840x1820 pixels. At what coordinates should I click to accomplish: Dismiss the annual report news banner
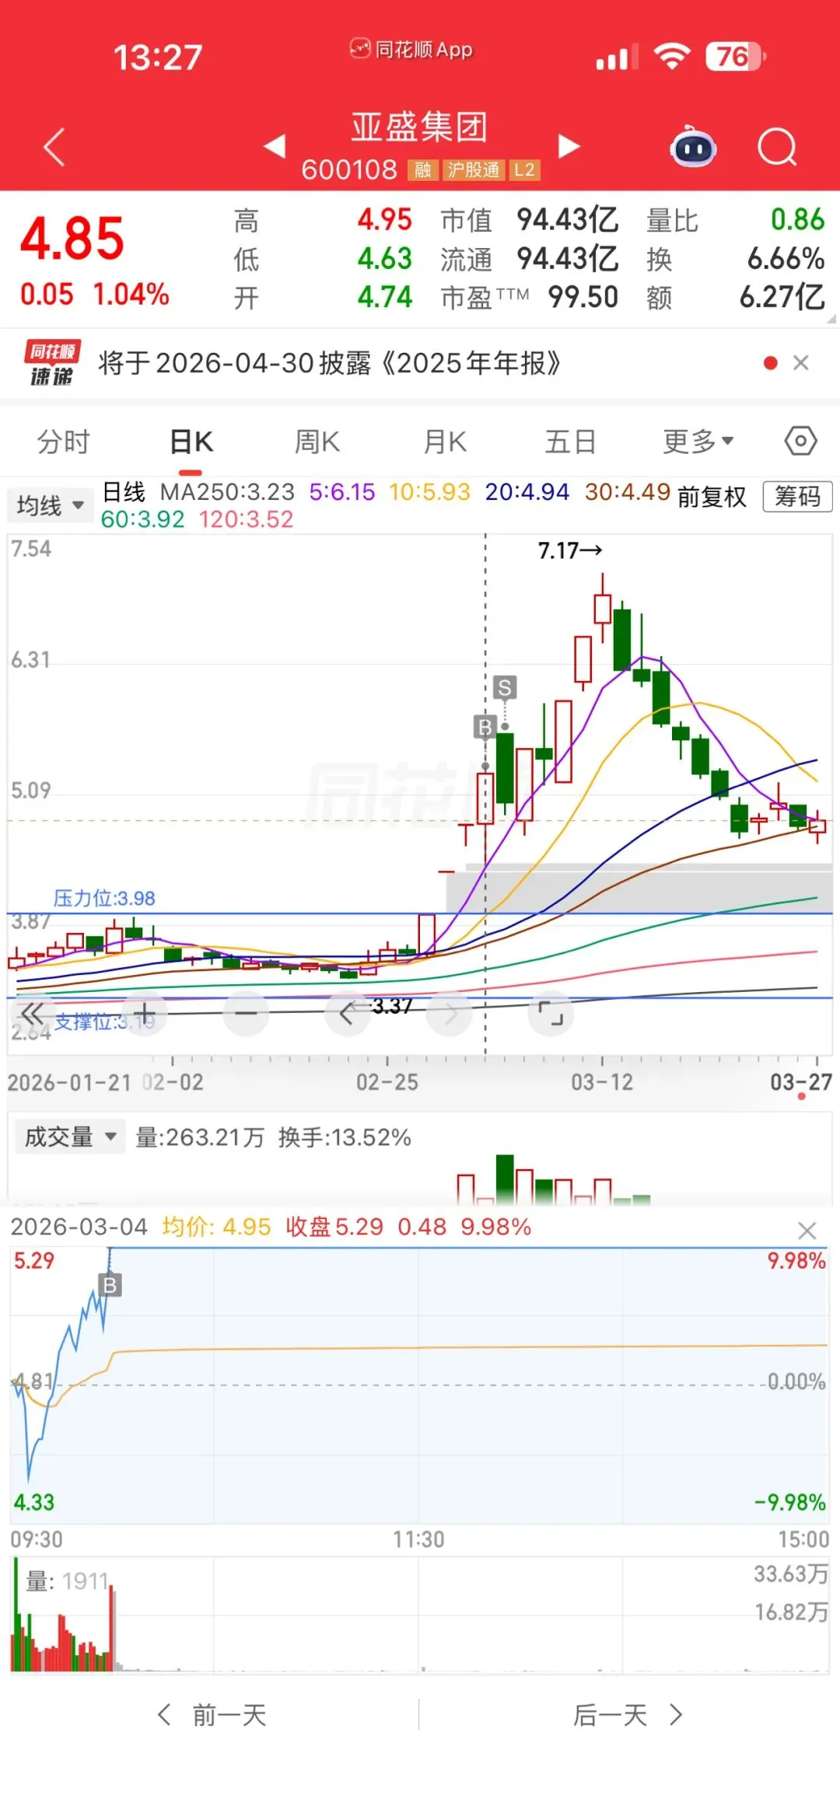801,363
